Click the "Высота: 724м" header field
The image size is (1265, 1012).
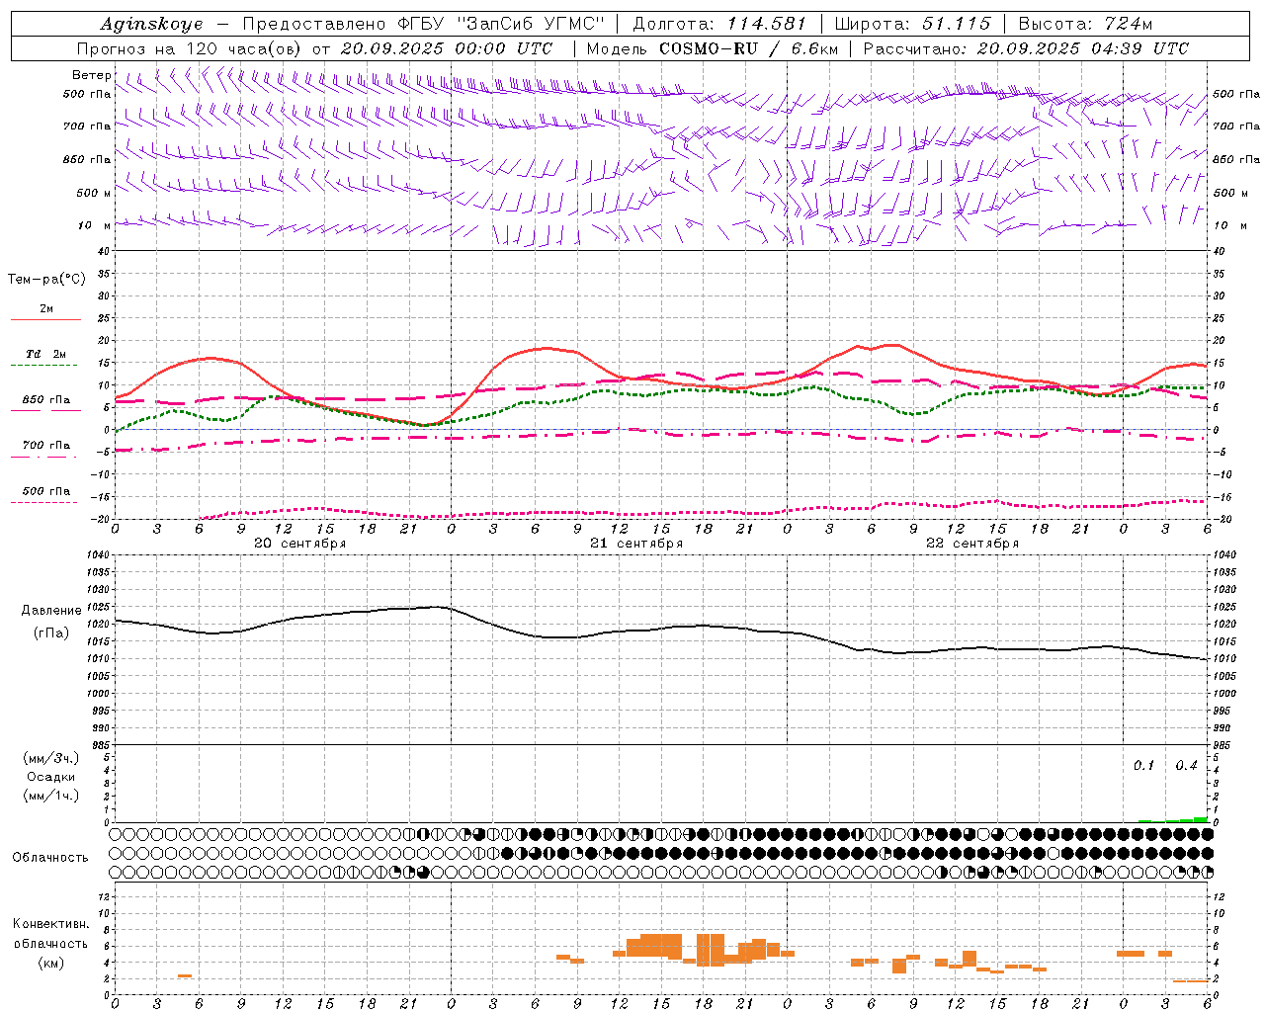pos(1085,24)
